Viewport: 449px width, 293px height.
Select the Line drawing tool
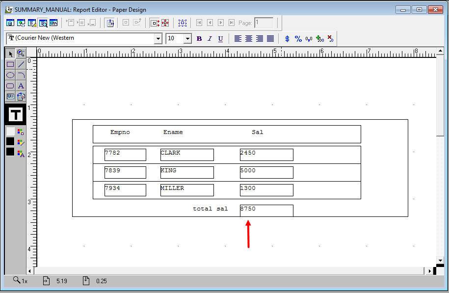tap(21, 64)
